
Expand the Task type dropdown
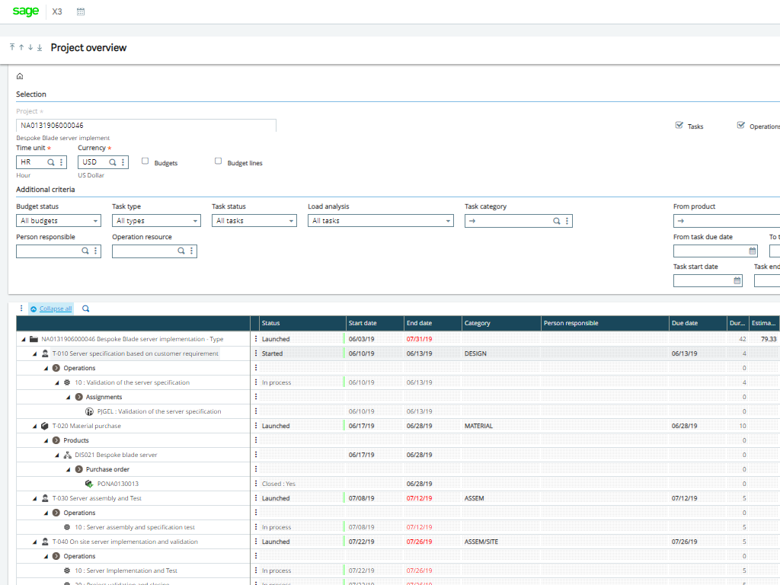click(156, 221)
